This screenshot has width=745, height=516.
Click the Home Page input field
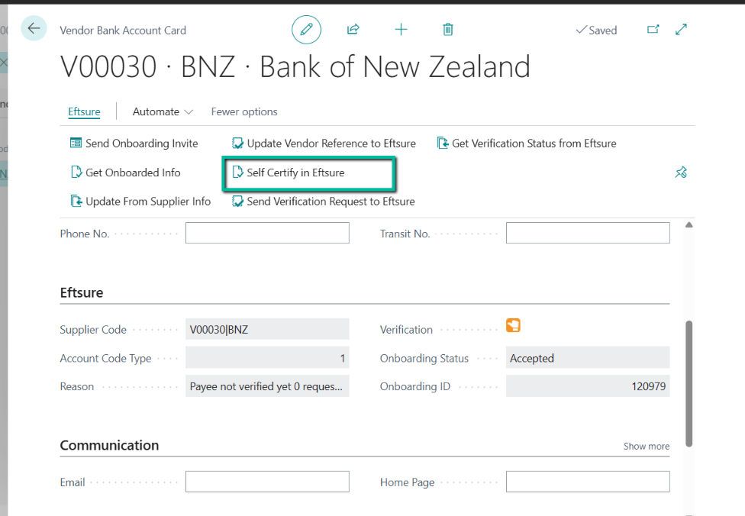tap(588, 482)
